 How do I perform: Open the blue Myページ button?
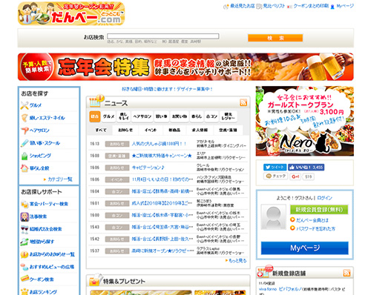pos(305,248)
